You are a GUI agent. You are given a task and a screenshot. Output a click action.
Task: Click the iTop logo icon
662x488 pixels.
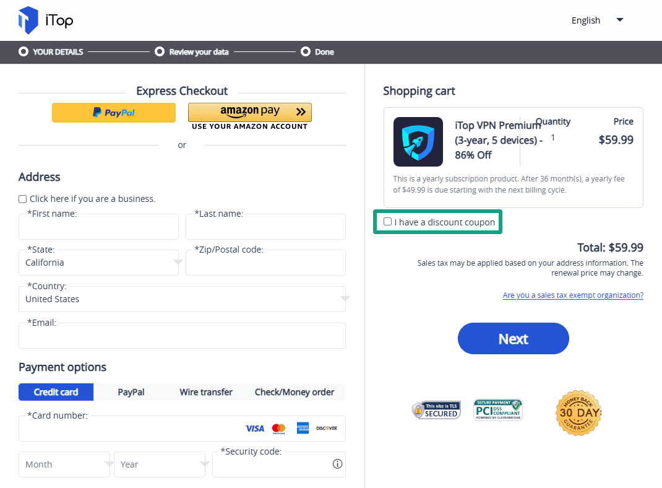(28, 20)
